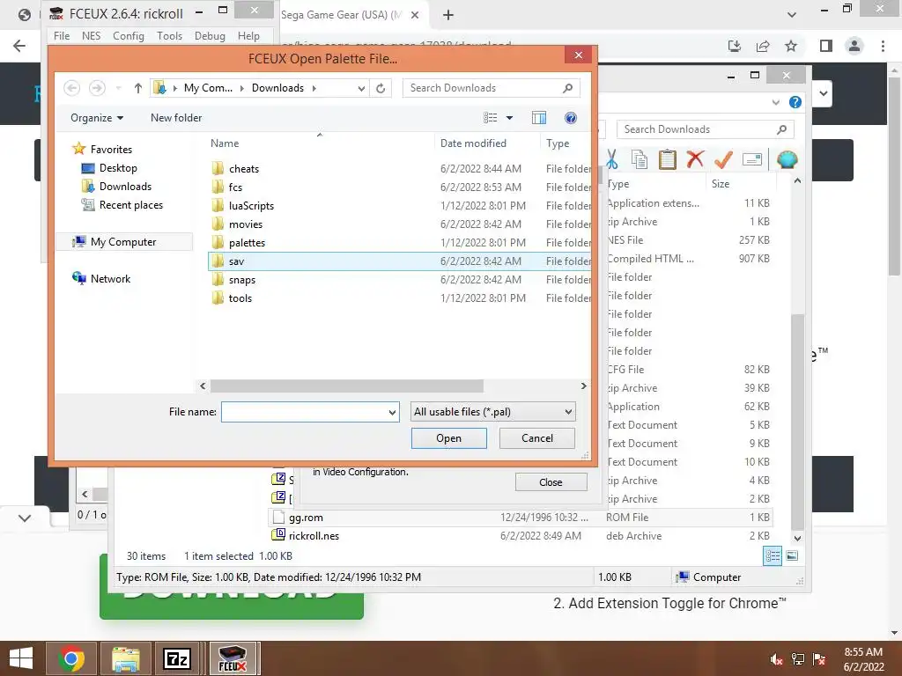Click the Copy icon in Explorer toolbar

click(640, 159)
